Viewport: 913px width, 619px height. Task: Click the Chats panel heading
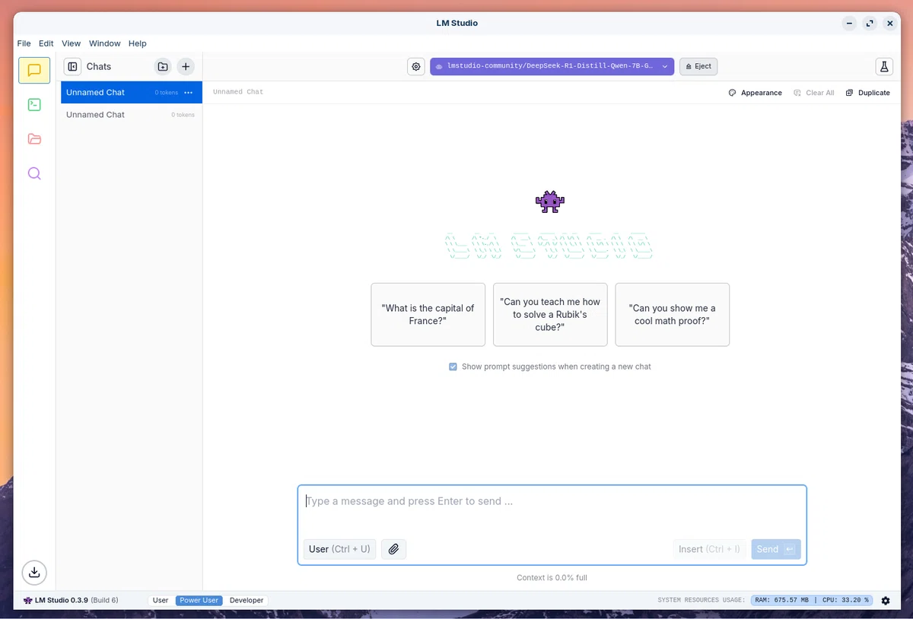pyautogui.click(x=99, y=67)
